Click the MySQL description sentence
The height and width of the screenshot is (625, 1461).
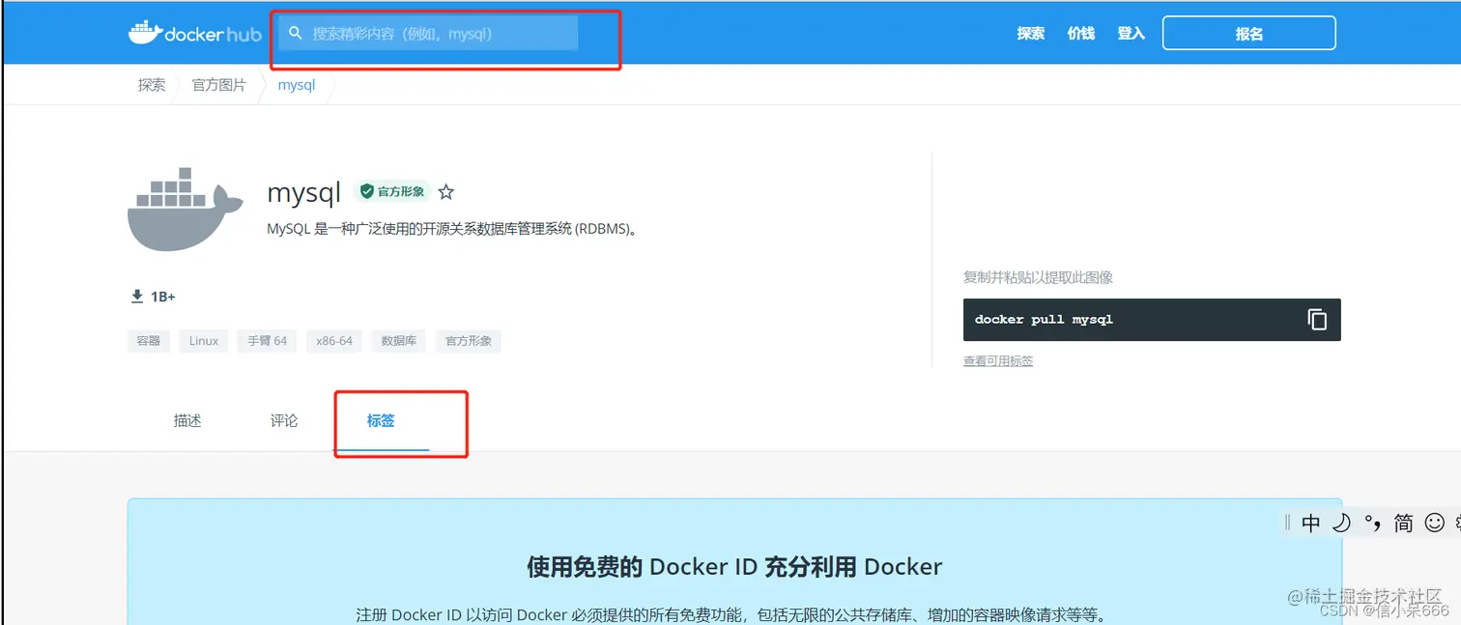[x=452, y=230]
